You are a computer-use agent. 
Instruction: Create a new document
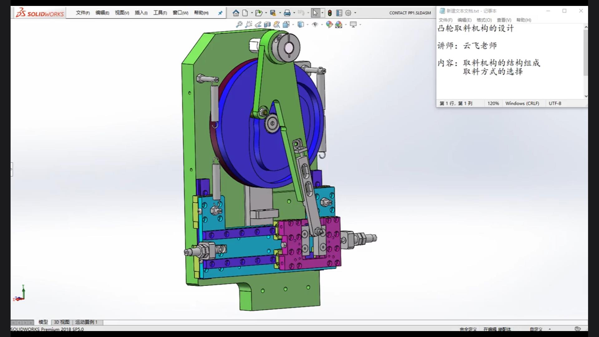click(245, 13)
